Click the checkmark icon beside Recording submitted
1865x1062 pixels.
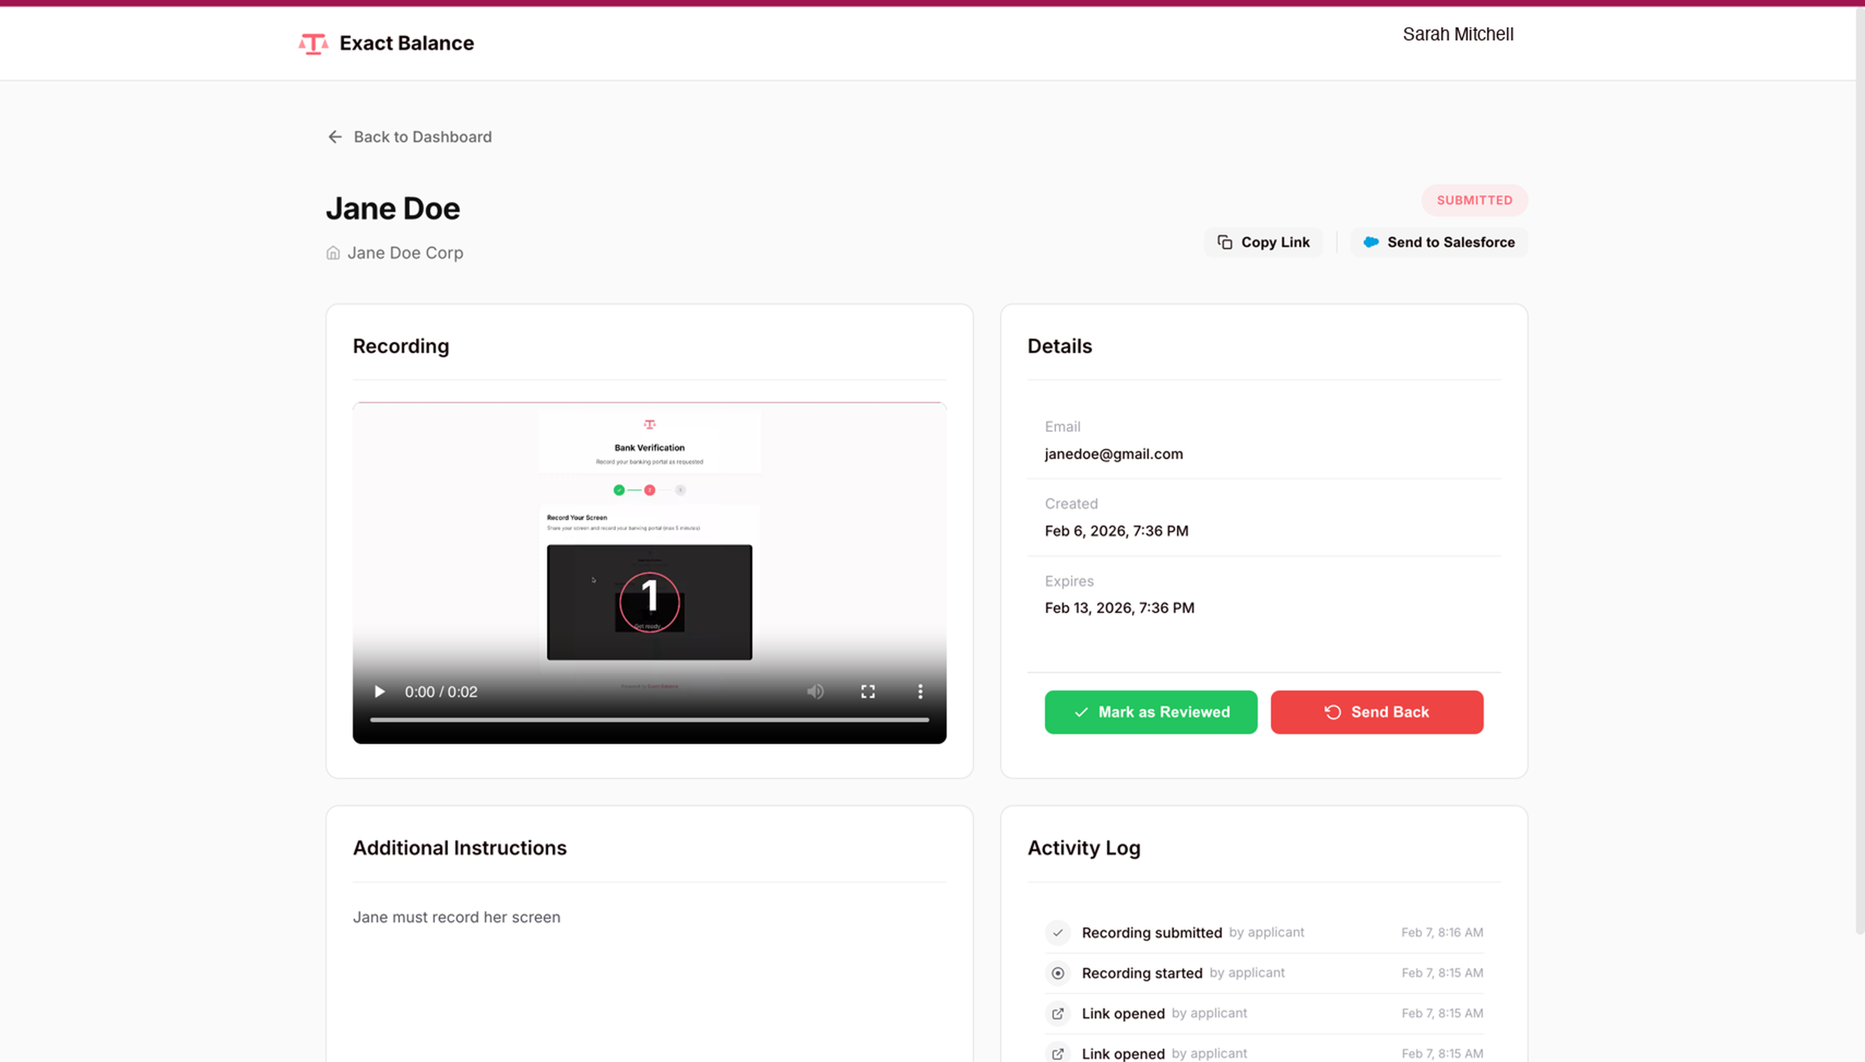coord(1057,932)
